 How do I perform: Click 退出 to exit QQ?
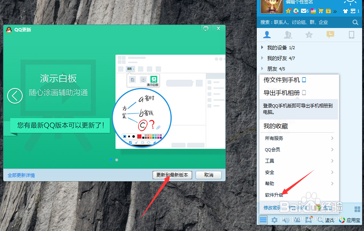[x=324, y=208]
